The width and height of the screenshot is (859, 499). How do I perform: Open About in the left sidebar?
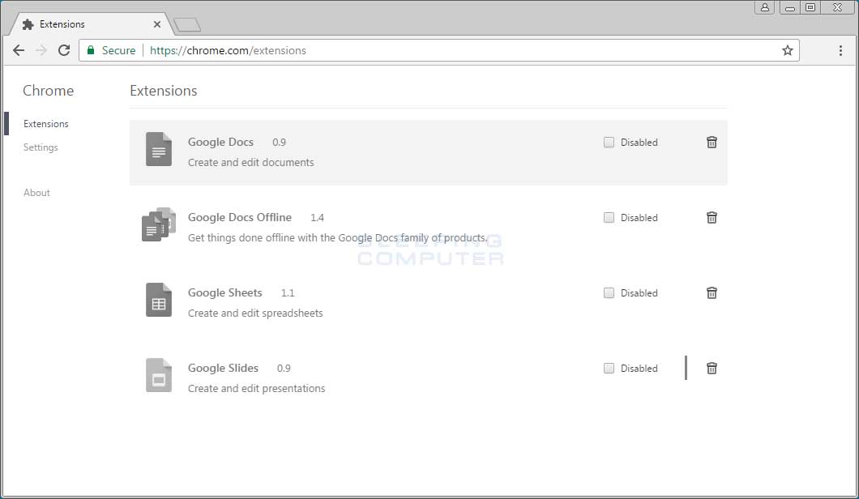(36, 193)
